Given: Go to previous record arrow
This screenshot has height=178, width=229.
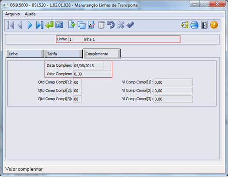Looking at the screenshot, I should coord(20,25).
